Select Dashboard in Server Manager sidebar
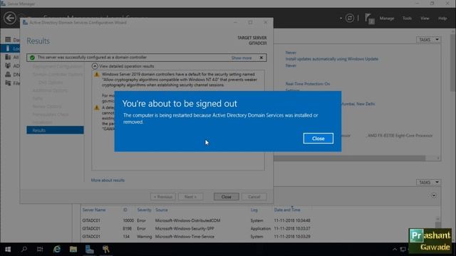 pos(12,40)
